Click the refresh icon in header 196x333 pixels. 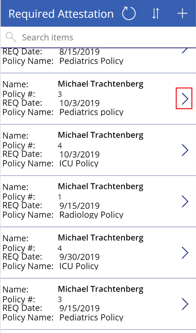[129, 14]
